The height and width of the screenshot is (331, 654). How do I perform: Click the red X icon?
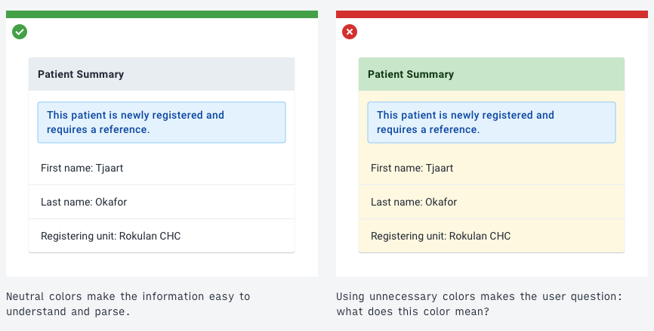pos(350,32)
